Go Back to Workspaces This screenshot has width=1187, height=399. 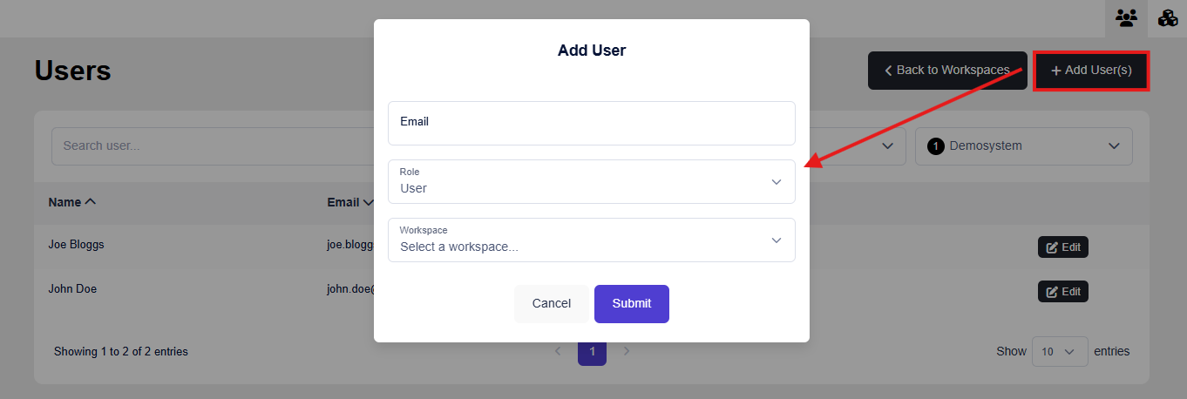(946, 71)
